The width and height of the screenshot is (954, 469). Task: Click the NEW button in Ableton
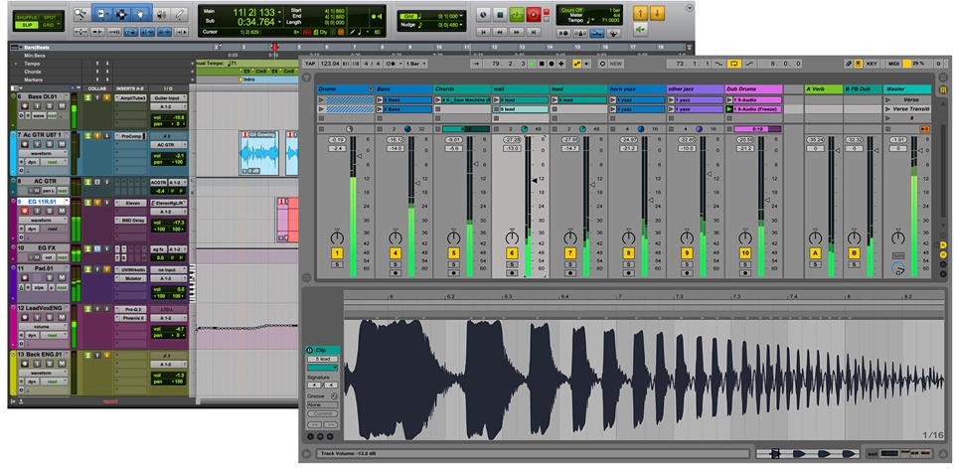[x=616, y=64]
